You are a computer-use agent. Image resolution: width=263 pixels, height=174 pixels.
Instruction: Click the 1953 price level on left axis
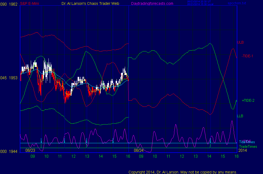click(x=13, y=78)
